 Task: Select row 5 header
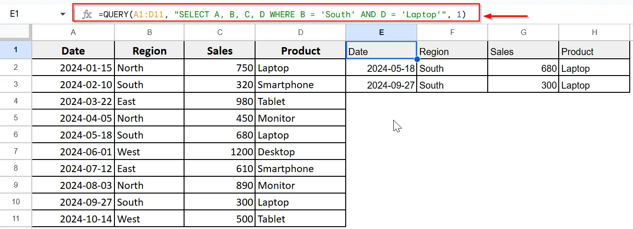(16, 118)
